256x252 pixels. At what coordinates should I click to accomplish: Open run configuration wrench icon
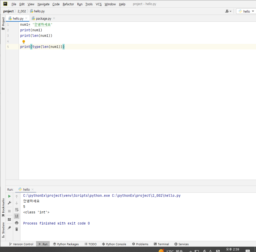tap(10, 203)
